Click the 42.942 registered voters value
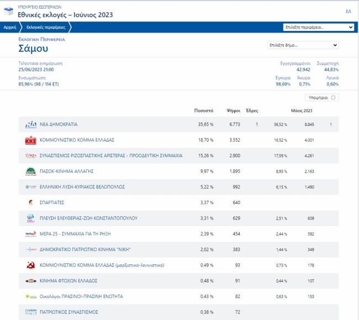359x320 pixels. pyautogui.click(x=303, y=70)
